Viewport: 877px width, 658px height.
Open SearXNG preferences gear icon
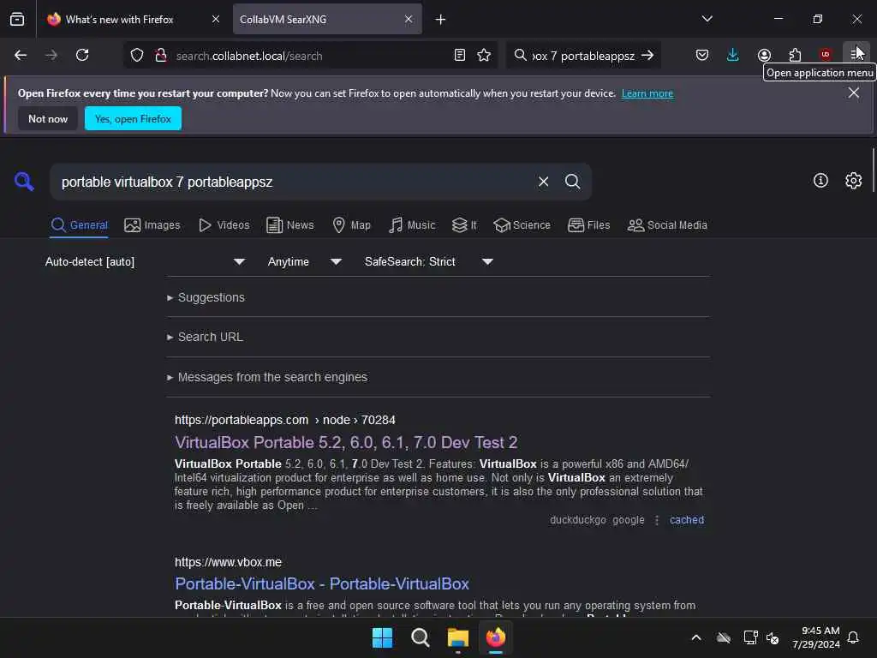(854, 180)
